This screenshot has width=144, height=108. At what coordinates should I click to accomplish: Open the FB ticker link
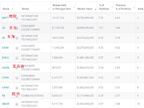point(3,96)
